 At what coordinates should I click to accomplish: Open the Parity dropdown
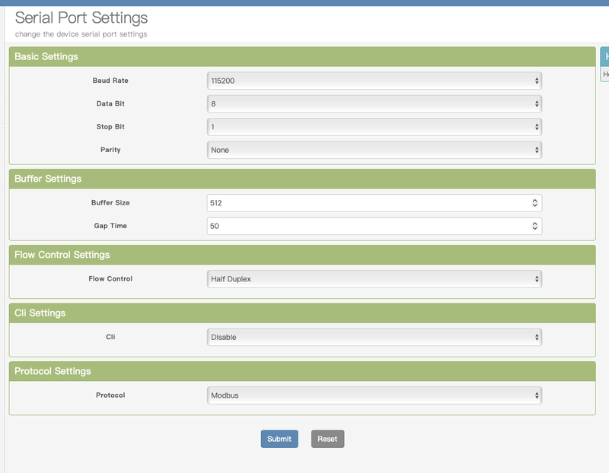click(374, 150)
